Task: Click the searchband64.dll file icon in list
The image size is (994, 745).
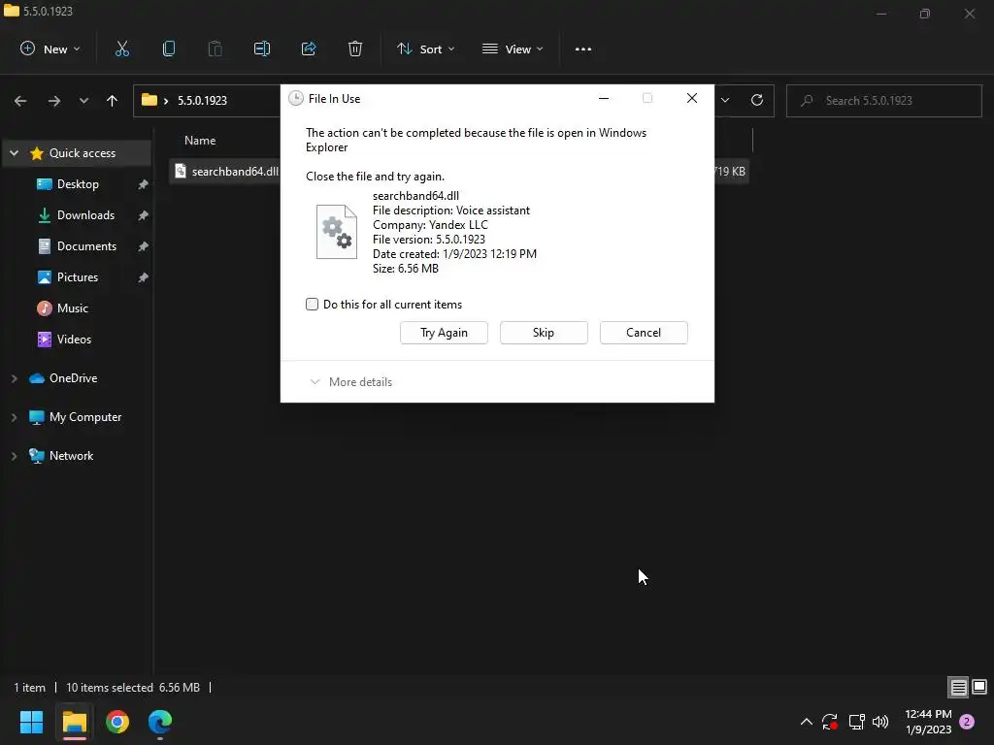Action: click(181, 171)
